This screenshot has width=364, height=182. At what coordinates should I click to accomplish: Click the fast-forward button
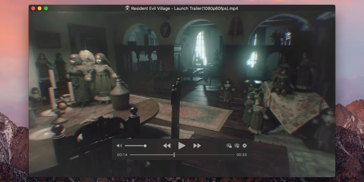click(197, 146)
